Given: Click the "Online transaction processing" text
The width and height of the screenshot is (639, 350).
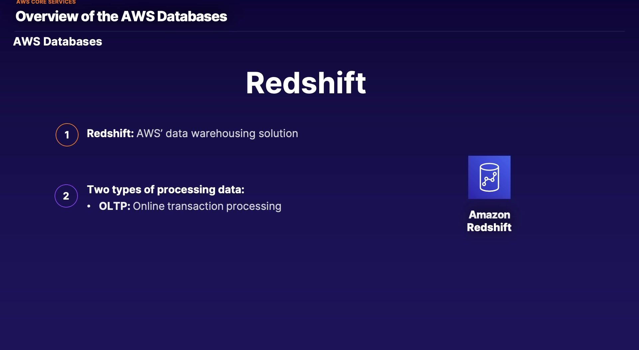Looking at the screenshot, I should pos(207,206).
